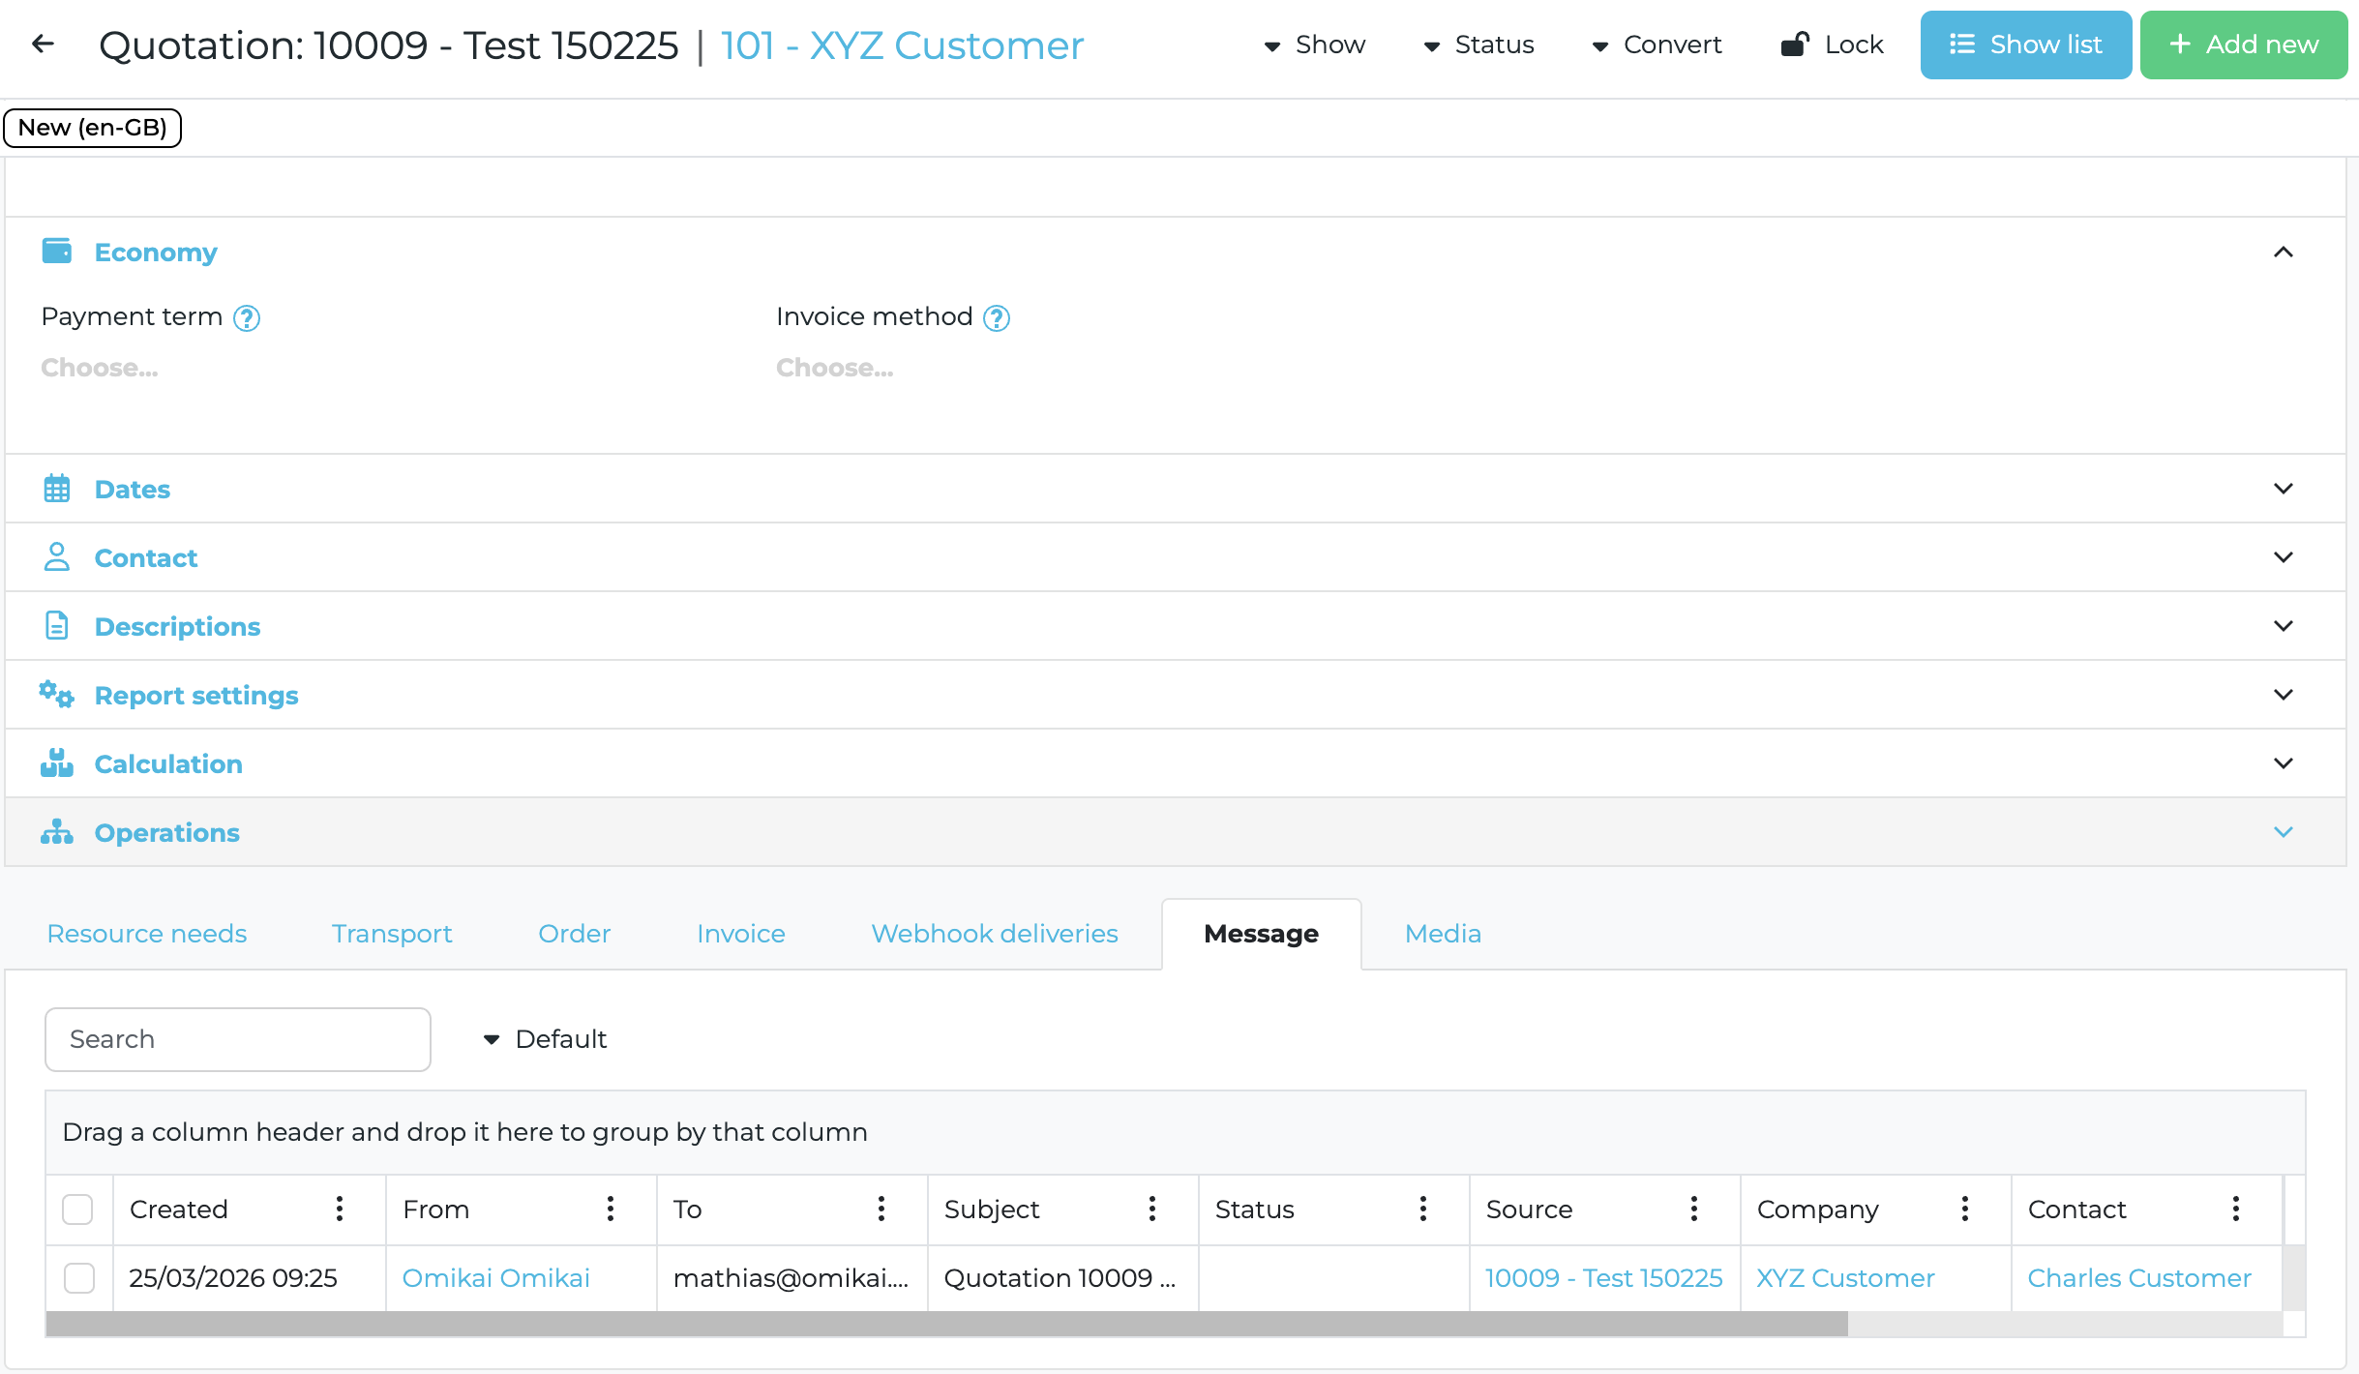Viewport: 2359px width, 1374px height.
Task: Click the Report settings gears icon
Action: [x=57, y=695]
